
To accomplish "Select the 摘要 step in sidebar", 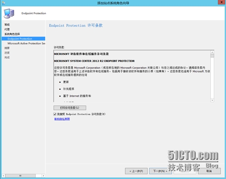I will point(7,48).
